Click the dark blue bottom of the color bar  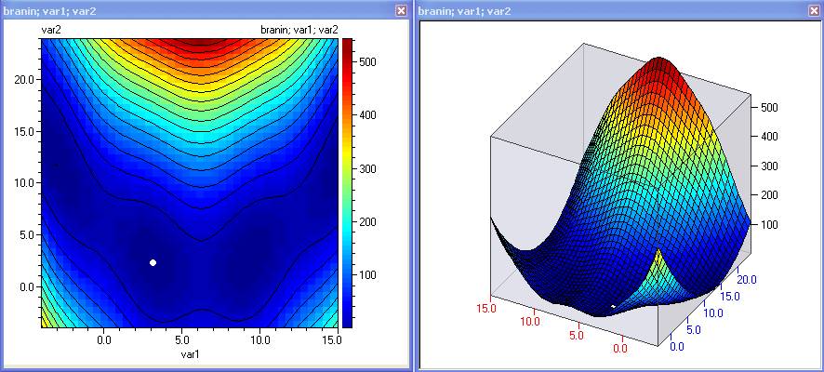click(349, 321)
